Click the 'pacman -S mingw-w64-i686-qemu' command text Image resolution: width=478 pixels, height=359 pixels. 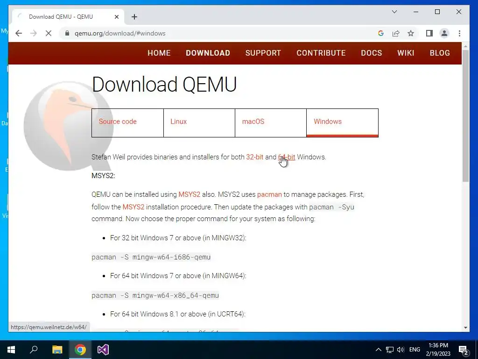151,257
